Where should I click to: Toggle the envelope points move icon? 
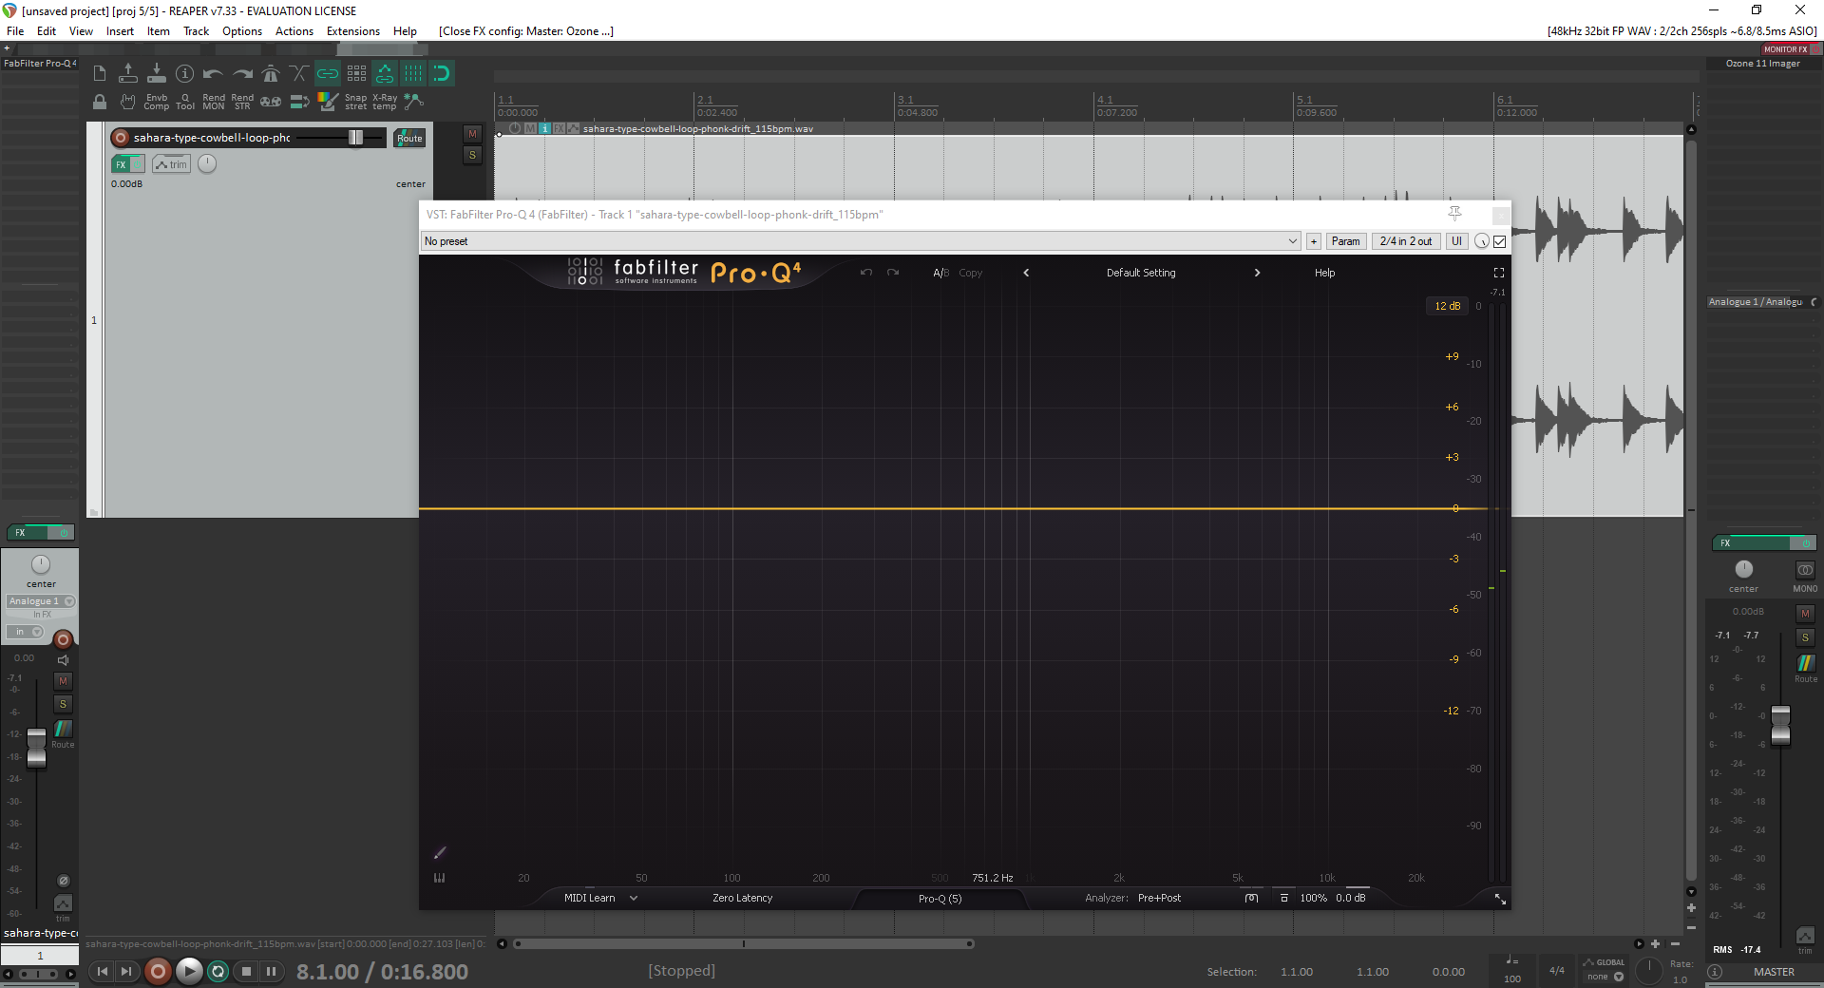(385, 73)
